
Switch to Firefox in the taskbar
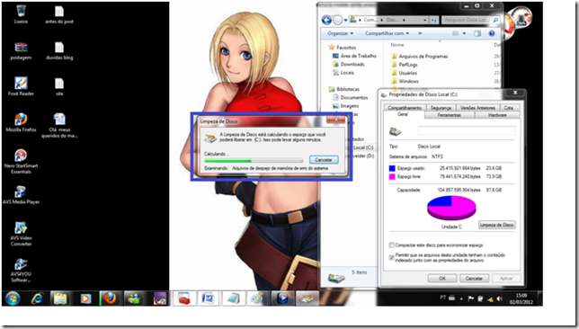tap(110, 298)
